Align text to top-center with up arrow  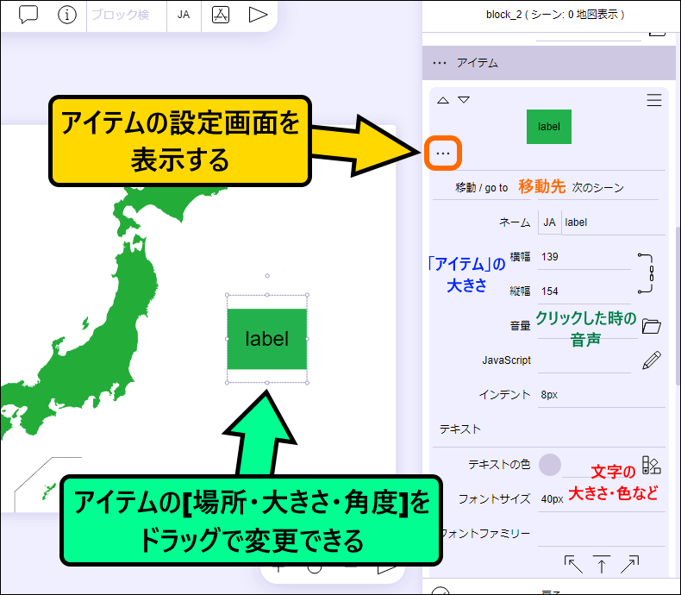point(602,565)
